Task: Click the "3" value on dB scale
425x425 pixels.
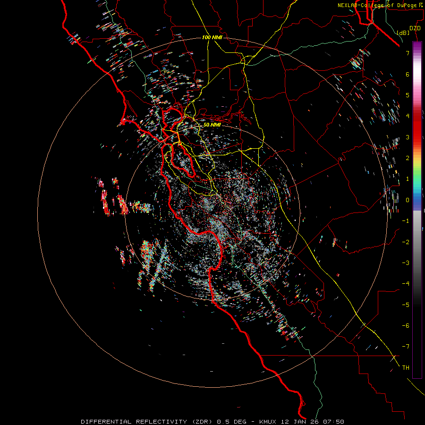Action: click(408, 137)
